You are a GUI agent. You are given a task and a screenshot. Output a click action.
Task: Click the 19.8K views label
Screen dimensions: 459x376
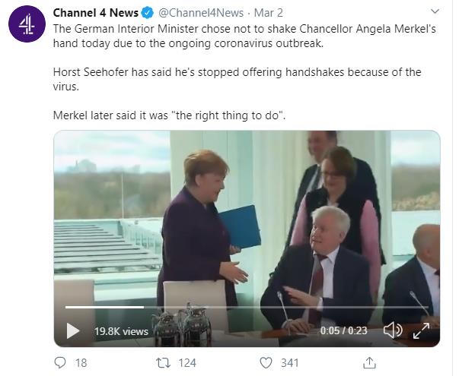[x=121, y=331]
